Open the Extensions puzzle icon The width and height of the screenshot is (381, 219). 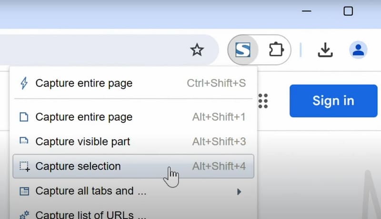pos(276,49)
